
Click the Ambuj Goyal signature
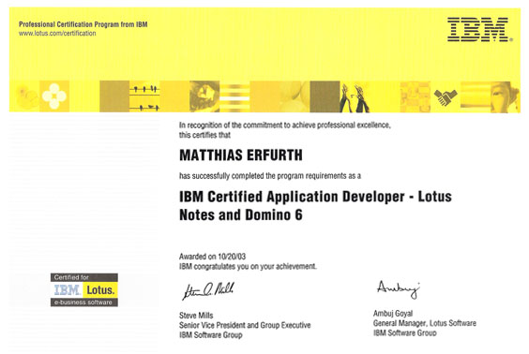(399, 289)
